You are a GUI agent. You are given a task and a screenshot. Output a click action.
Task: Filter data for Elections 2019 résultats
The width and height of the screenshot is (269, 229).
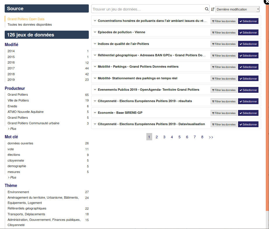(x=224, y=101)
